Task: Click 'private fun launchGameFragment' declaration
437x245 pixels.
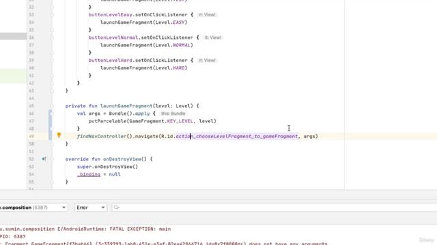Action: [x=109, y=106]
